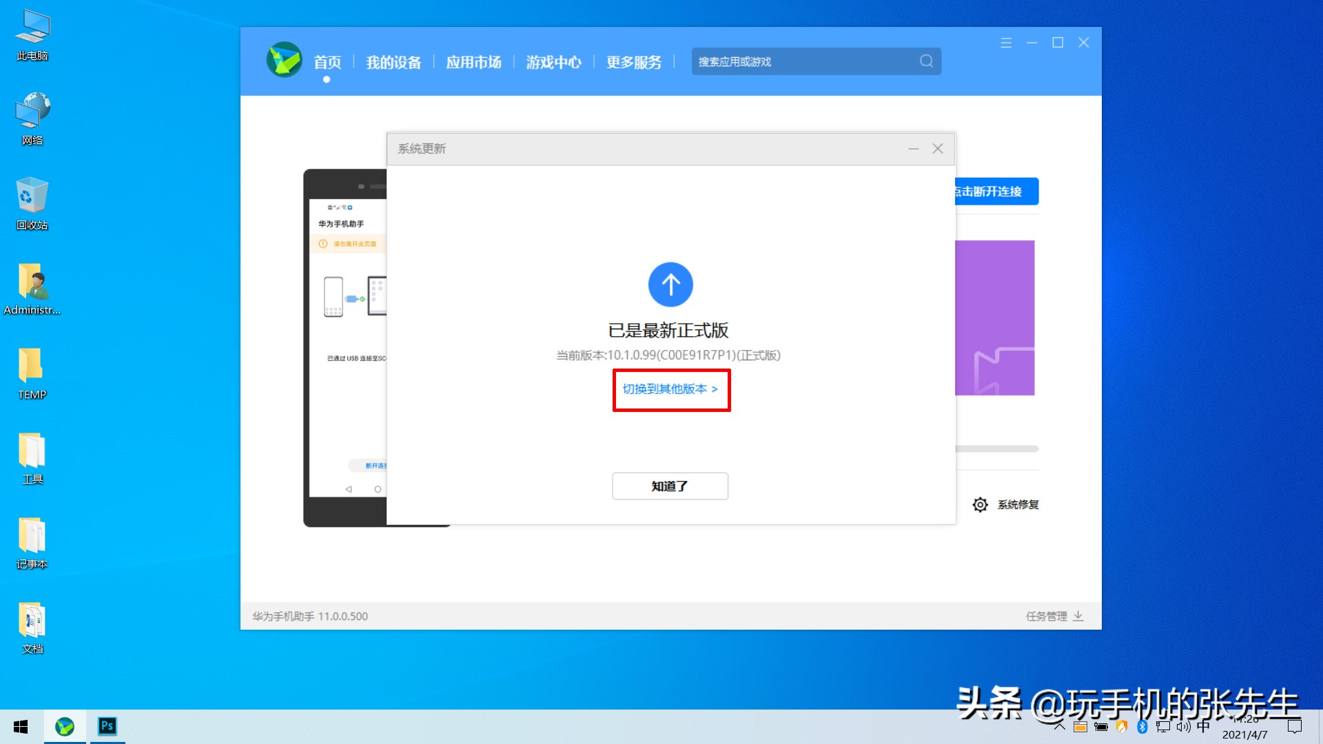Click the volume speaker tray icon
This screenshot has width=1323, height=744.
click(x=1183, y=727)
